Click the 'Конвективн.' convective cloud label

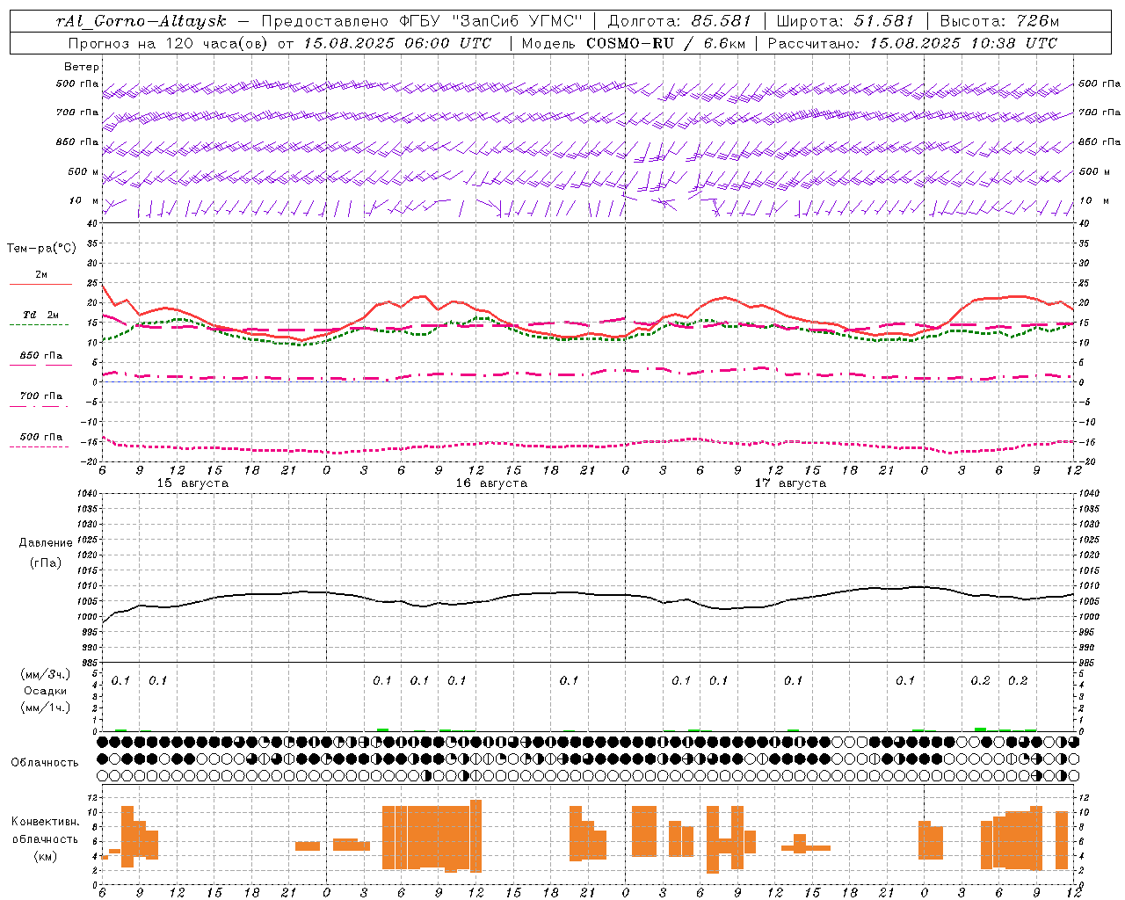tap(46, 822)
